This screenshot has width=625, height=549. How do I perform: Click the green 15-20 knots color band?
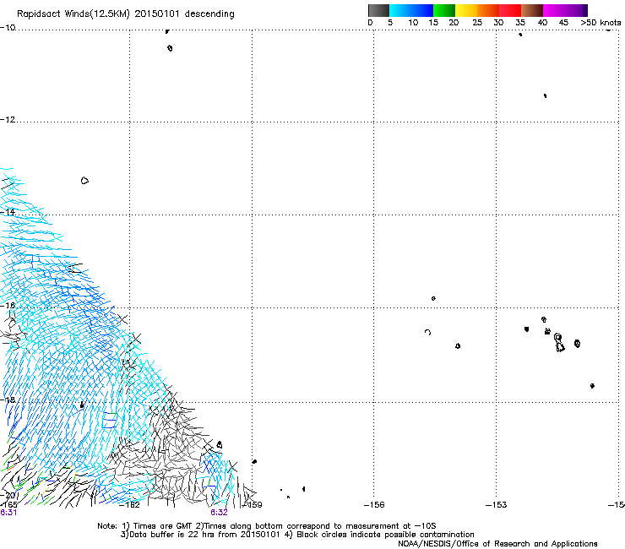coord(444,10)
